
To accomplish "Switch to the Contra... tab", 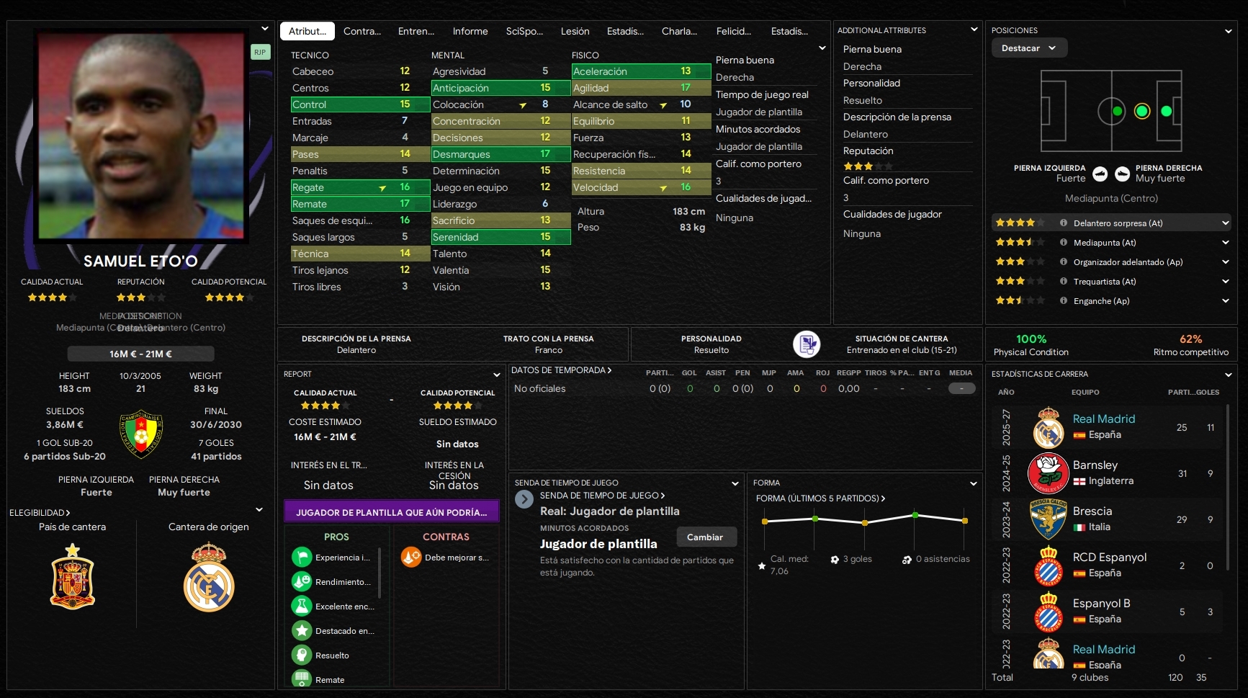I will (x=362, y=31).
